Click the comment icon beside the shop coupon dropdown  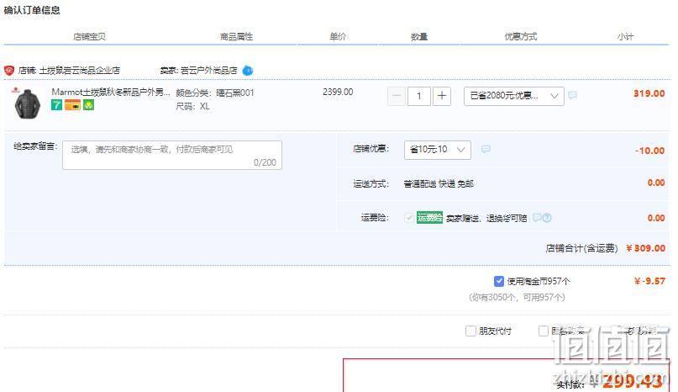point(486,149)
